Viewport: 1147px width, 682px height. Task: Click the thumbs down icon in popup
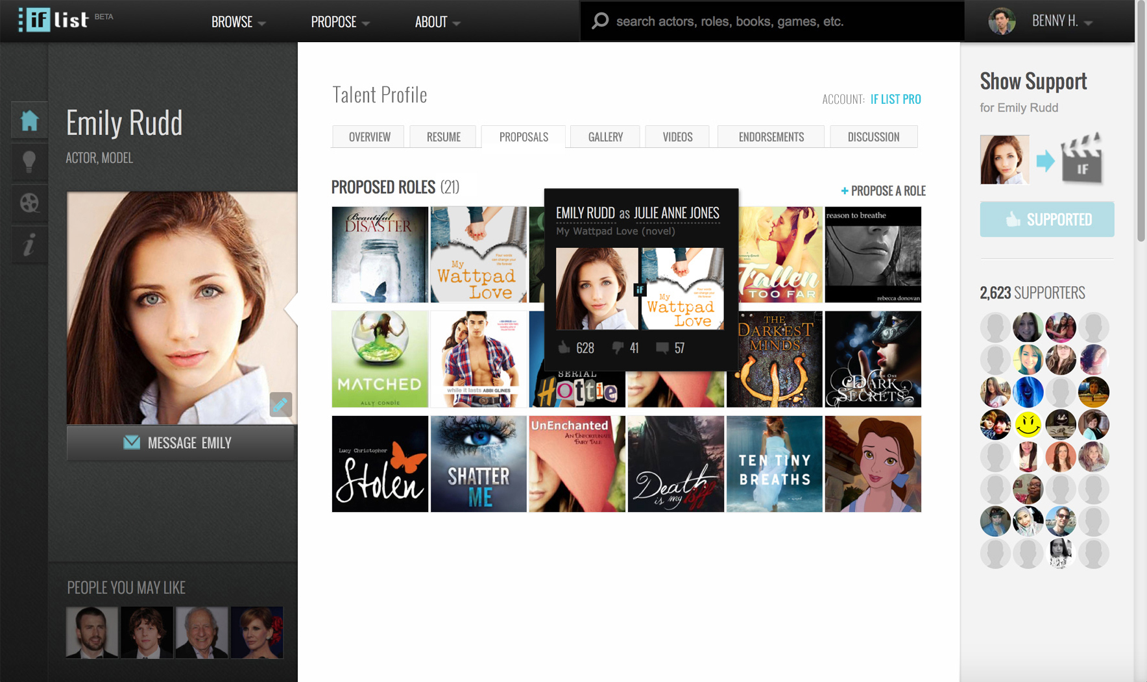pos(618,348)
